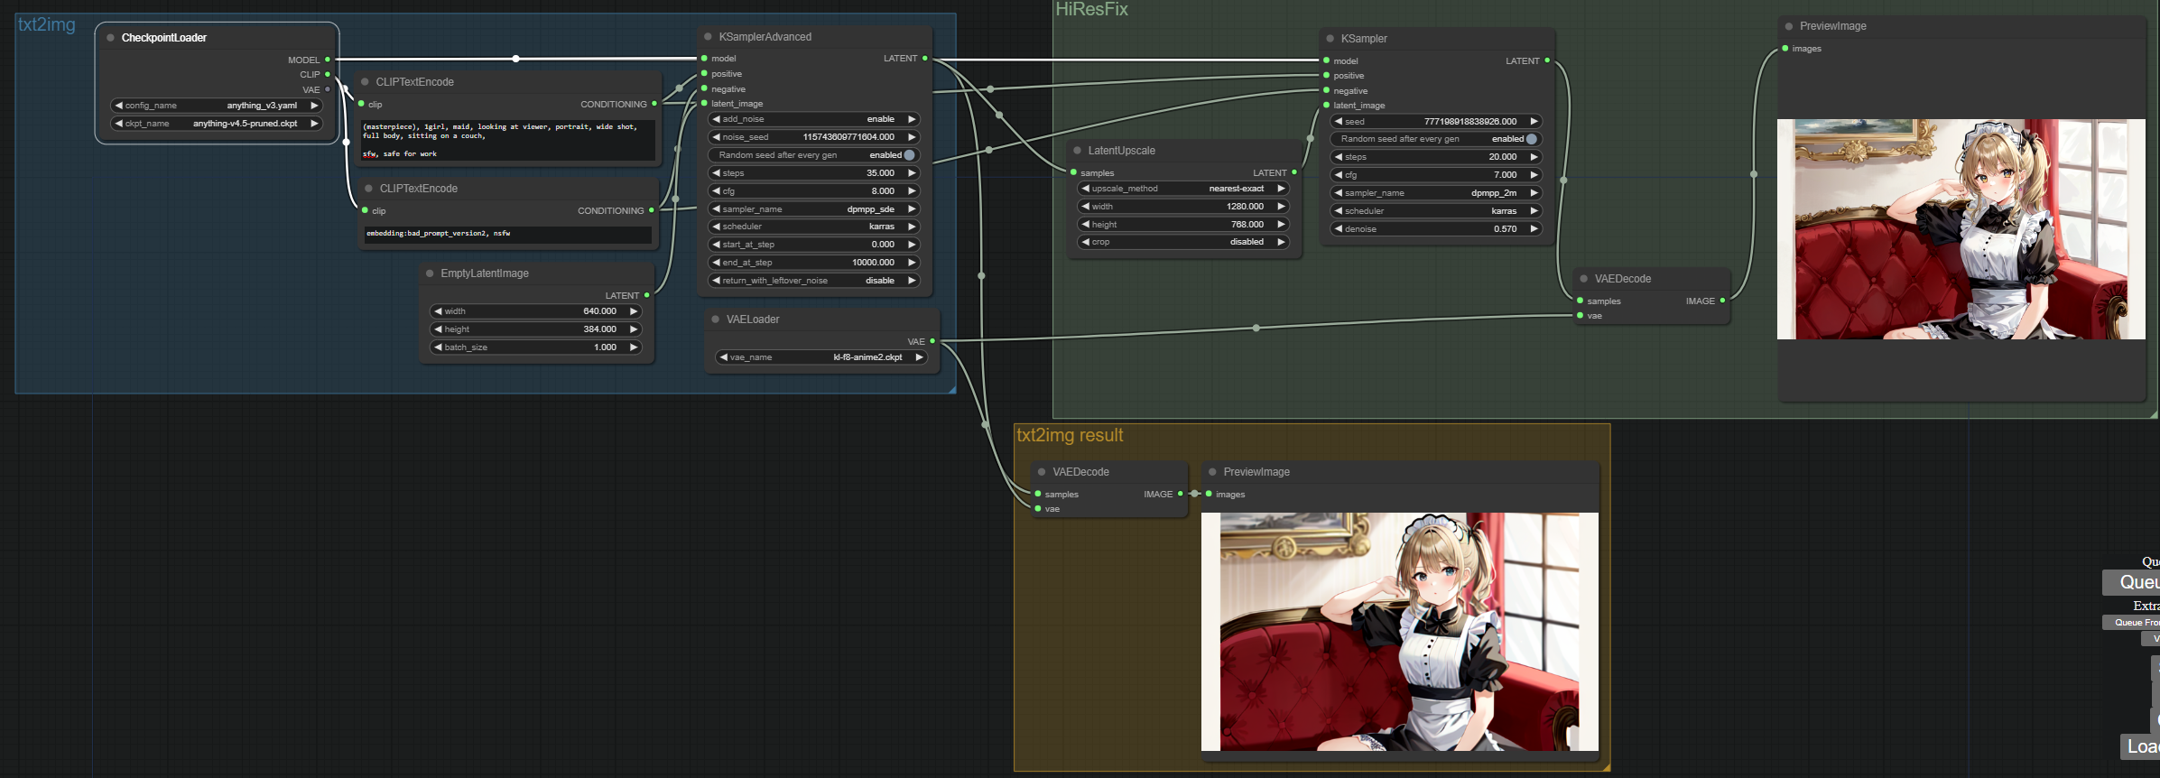Click the negative prompt text box with bad_prompt

tap(508, 234)
